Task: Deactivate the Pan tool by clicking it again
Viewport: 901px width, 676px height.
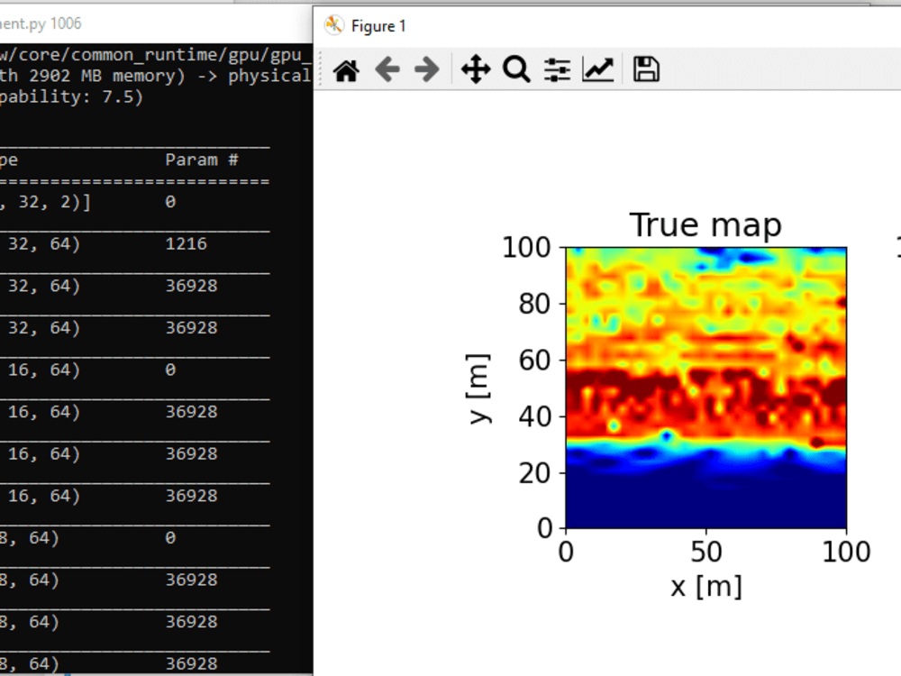Action: (x=475, y=68)
